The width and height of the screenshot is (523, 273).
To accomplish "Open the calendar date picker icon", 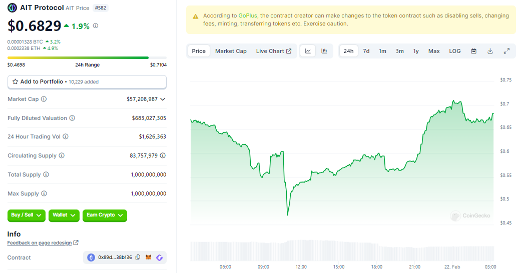I will pyautogui.click(x=473, y=51).
